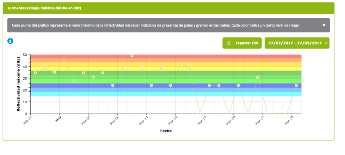Image resolution: width=345 pixels, height=155 pixels.
Task: Click the 'Reflectividad máxima (dBz)' axis title
Action: (18, 84)
